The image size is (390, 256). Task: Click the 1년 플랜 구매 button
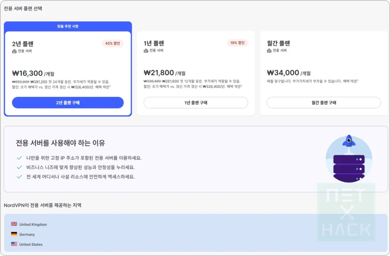tap(196, 103)
